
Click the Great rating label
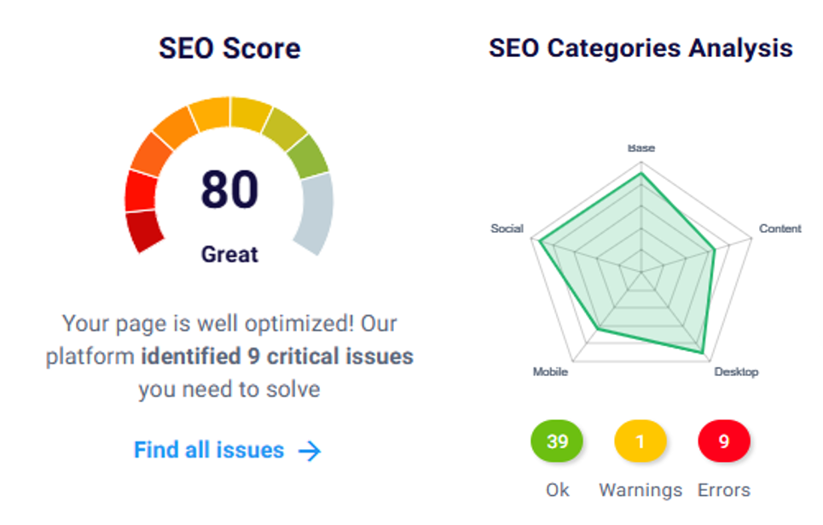click(229, 254)
